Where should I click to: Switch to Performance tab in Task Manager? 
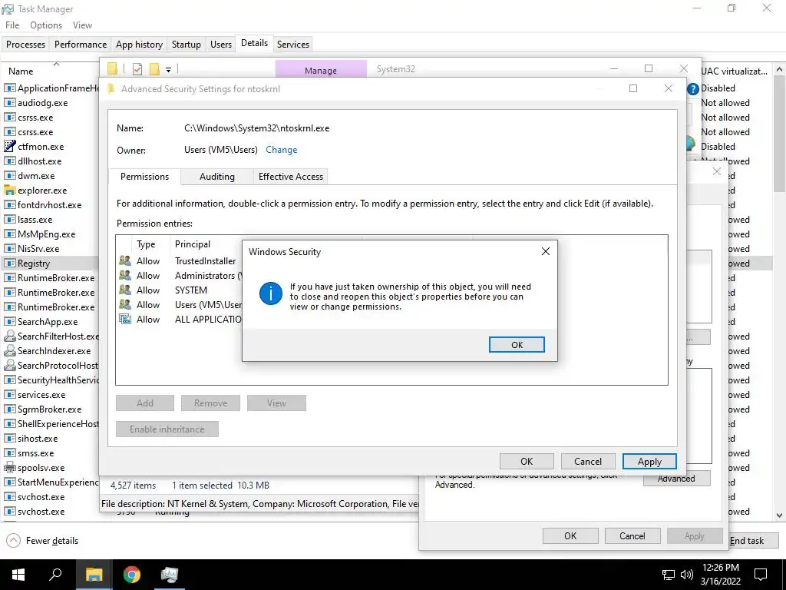tap(80, 44)
